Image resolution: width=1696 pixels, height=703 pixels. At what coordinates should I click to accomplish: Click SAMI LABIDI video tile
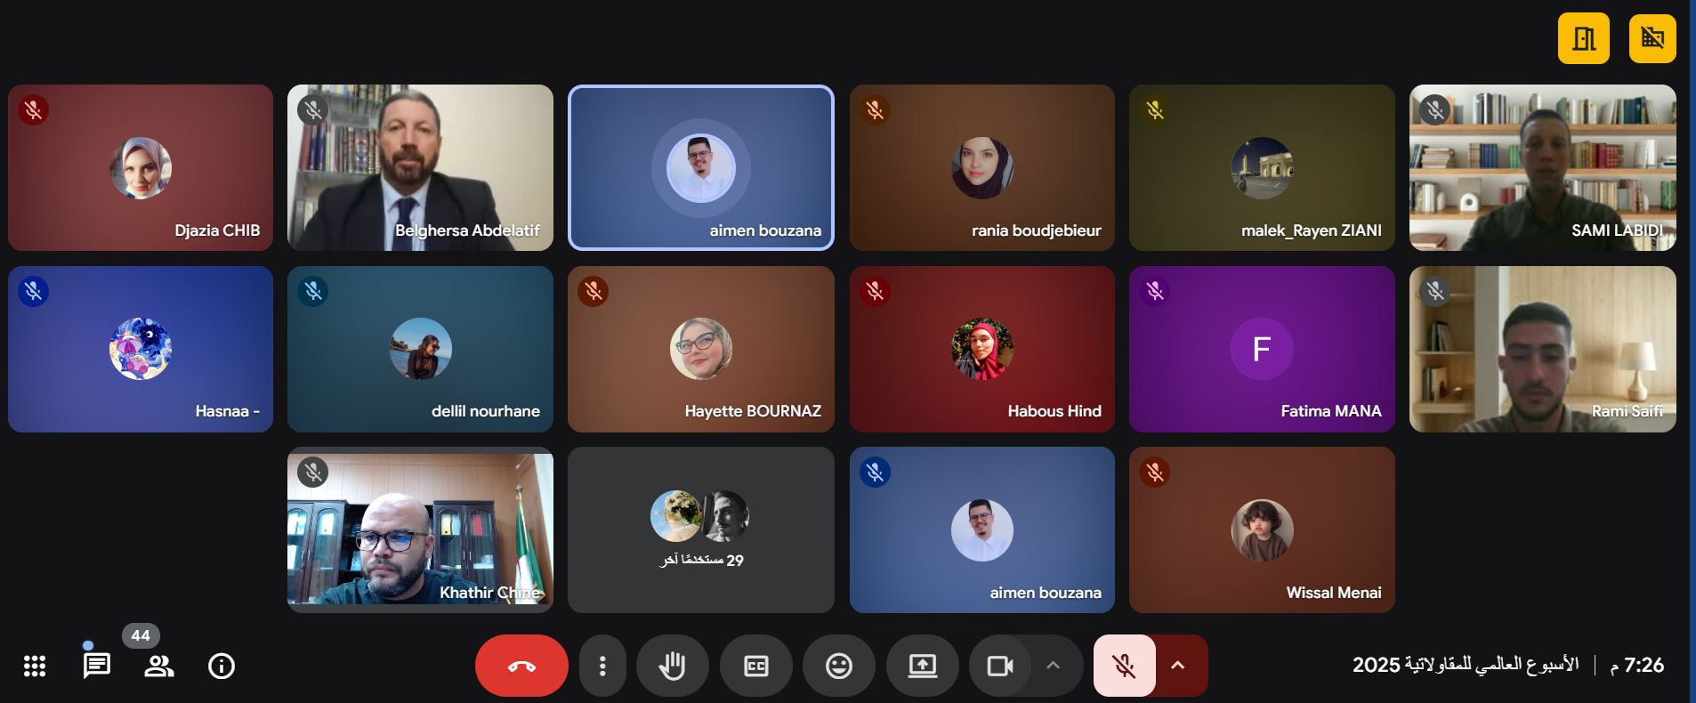[1543, 167]
